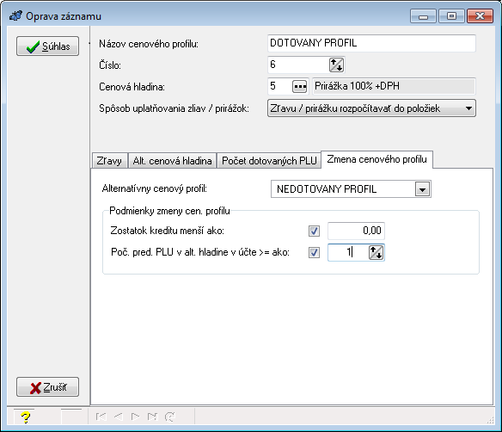This screenshot has width=502, height=432.
Task: Go to first record navigation arrow
Action: pos(101,417)
